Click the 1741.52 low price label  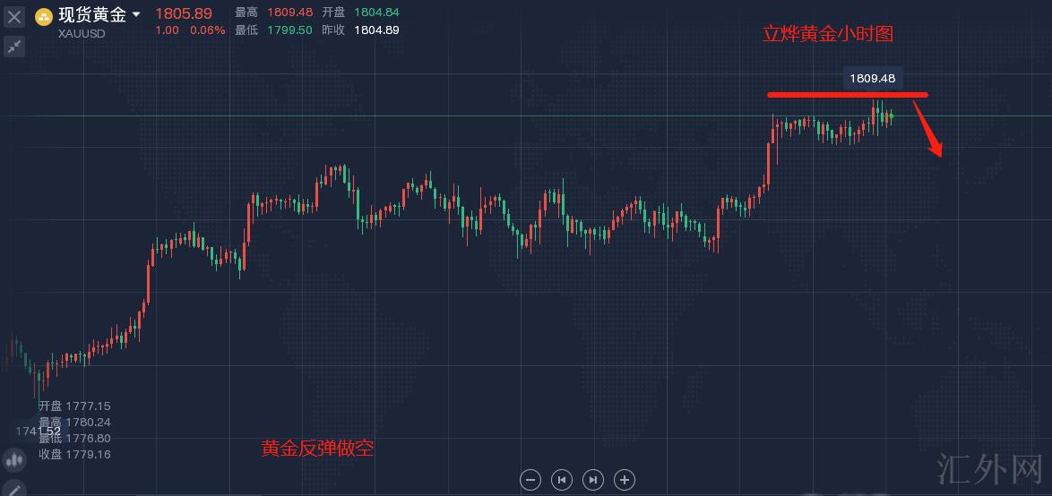click(38, 432)
